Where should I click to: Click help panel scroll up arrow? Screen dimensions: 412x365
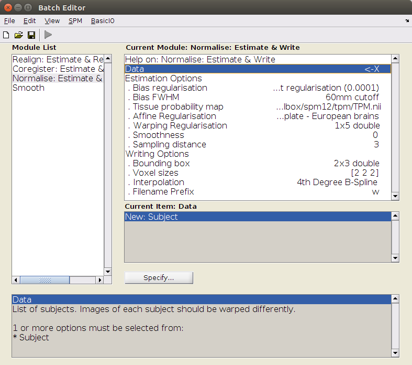click(x=395, y=299)
